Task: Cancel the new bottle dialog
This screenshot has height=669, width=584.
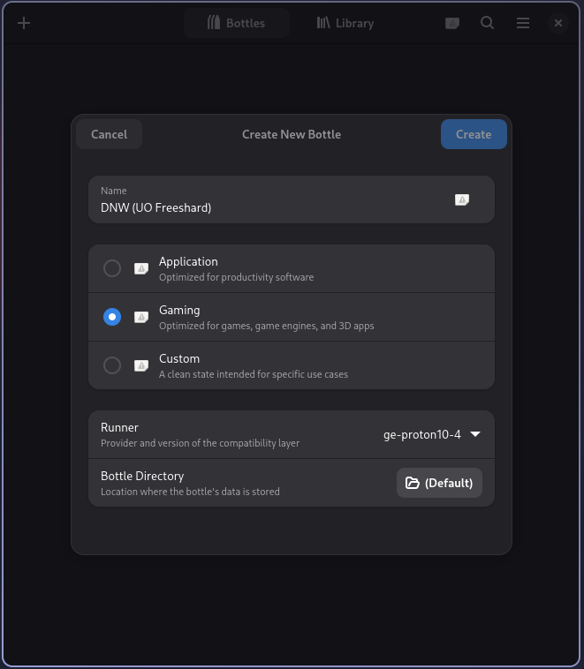Action: [x=109, y=134]
